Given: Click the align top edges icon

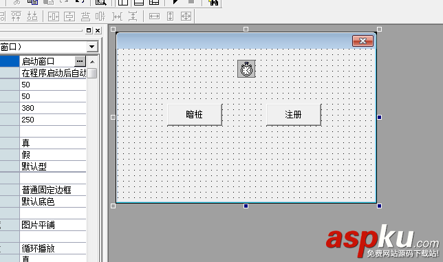Looking at the screenshot, I should pos(16,17).
